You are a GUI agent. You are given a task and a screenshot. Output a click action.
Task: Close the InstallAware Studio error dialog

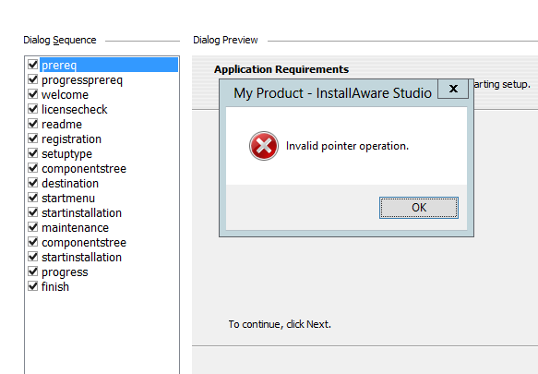[x=453, y=89]
